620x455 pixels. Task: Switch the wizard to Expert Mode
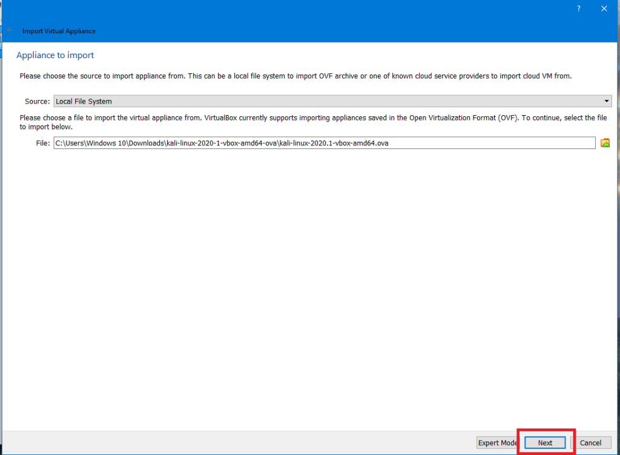click(497, 443)
